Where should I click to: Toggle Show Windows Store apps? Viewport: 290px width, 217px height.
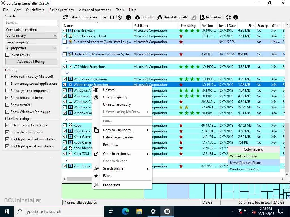tap(7, 112)
